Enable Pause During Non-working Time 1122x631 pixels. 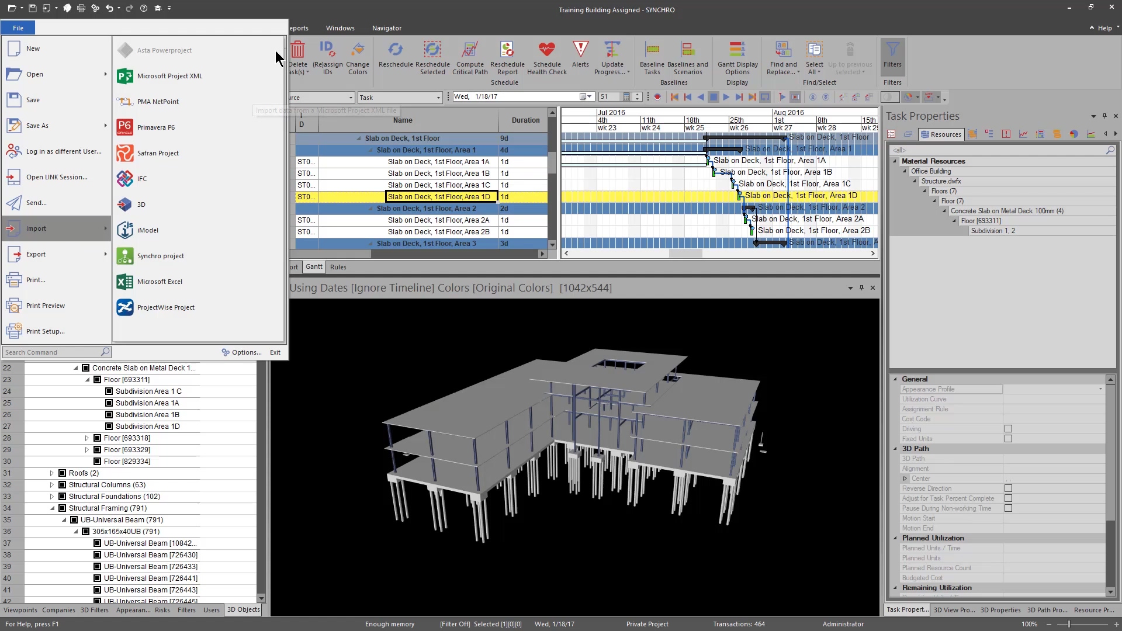pyautogui.click(x=1008, y=508)
